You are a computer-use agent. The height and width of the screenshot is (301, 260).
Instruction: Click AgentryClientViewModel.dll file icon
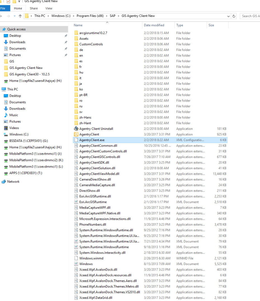(76, 174)
